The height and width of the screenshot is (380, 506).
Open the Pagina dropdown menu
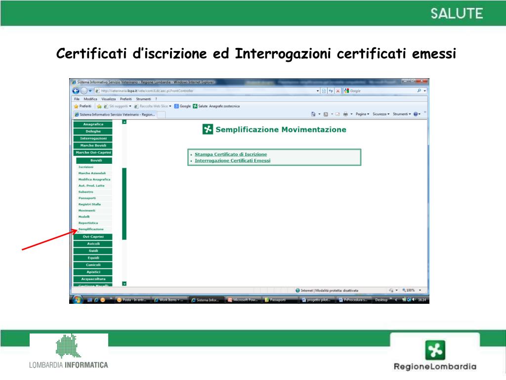[363, 114]
